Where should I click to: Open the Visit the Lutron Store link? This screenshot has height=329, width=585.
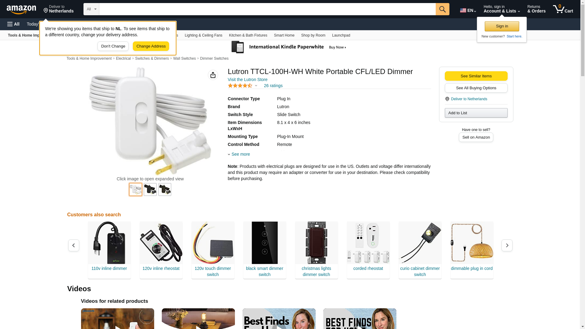pyautogui.click(x=248, y=80)
